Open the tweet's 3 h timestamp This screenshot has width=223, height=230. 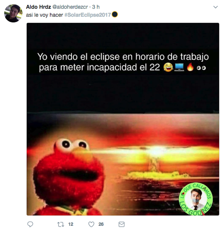(x=96, y=7)
